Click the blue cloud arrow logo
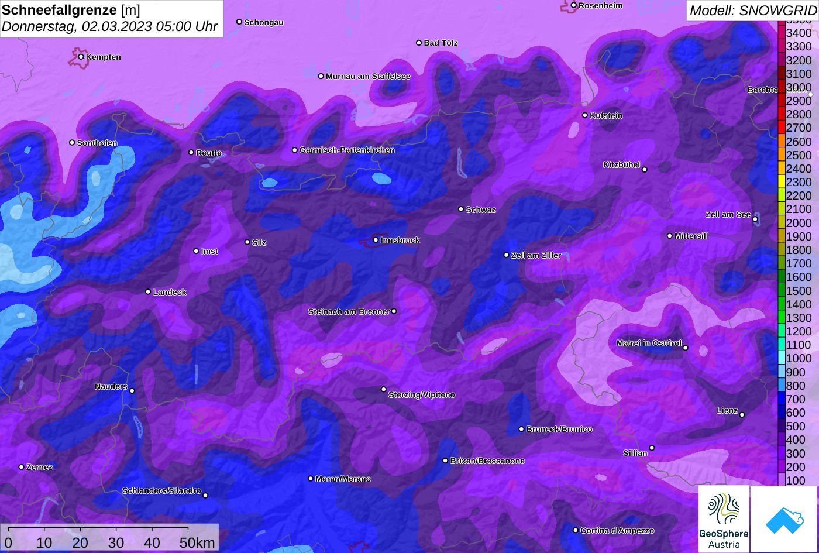This screenshot has width=819, height=553. click(784, 518)
